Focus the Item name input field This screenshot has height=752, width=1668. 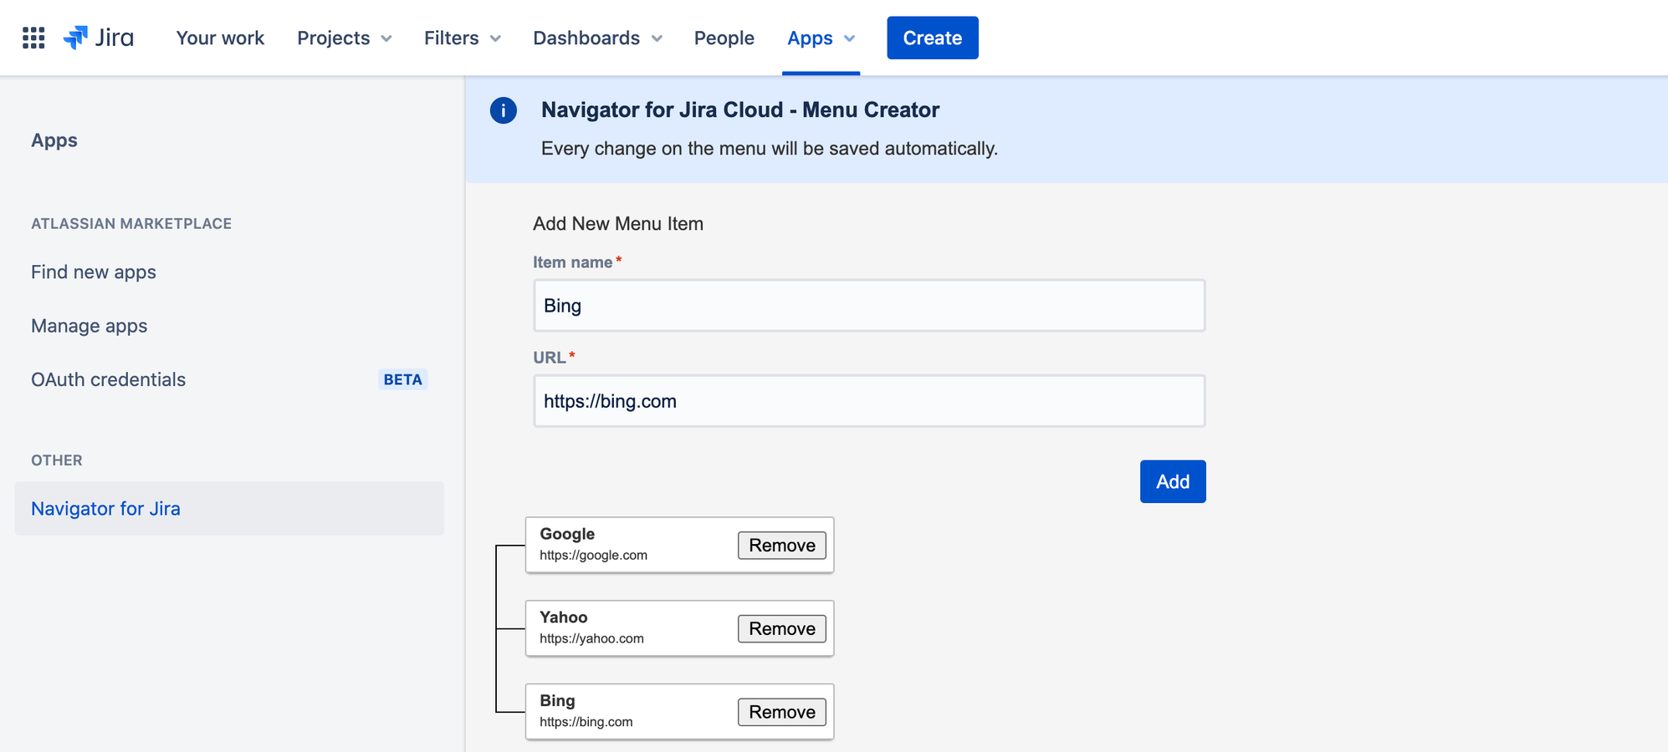pyautogui.click(x=869, y=306)
